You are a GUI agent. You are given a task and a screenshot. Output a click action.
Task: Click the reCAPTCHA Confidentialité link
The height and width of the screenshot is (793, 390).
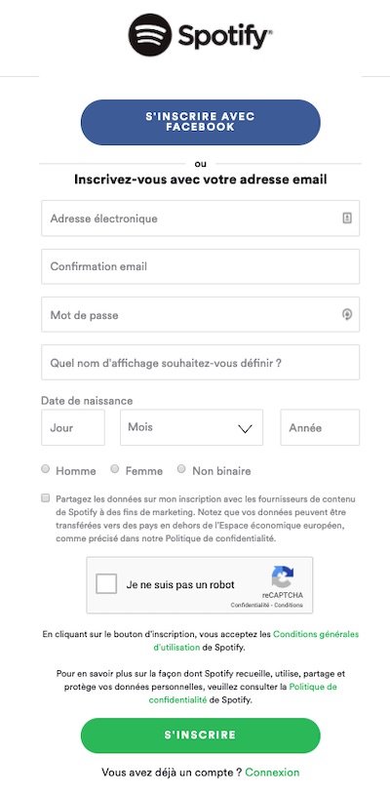tap(251, 605)
